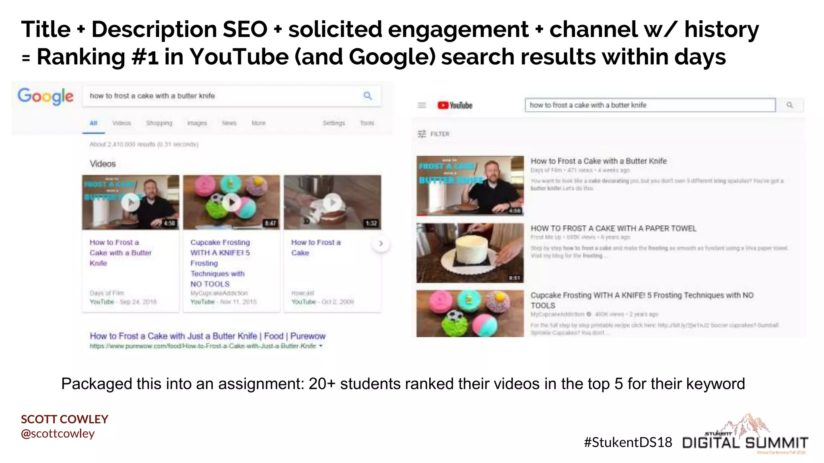
Task: Open Google search Settings
Action: (x=334, y=123)
